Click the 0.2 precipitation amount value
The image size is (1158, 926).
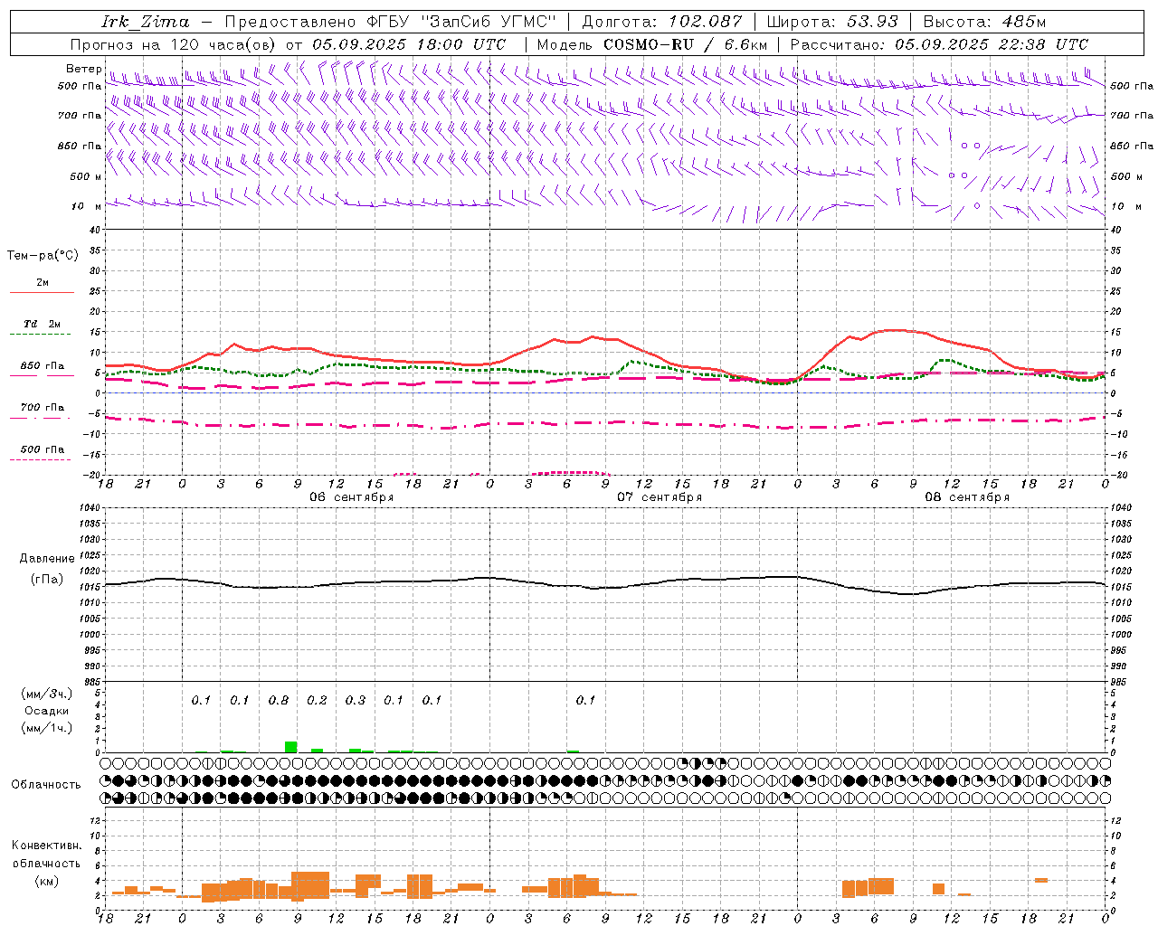click(x=317, y=701)
